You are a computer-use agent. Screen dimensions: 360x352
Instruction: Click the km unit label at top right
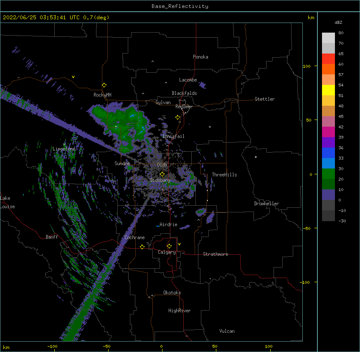point(311,18)
